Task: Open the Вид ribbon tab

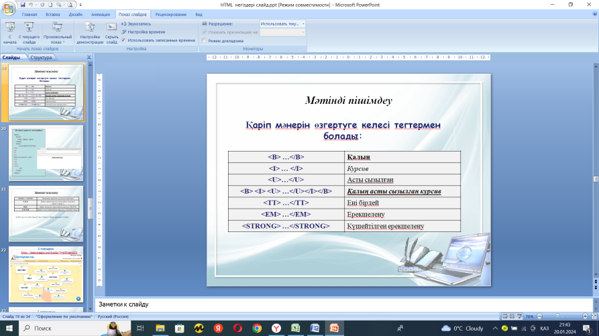Action: pos(199,15)
